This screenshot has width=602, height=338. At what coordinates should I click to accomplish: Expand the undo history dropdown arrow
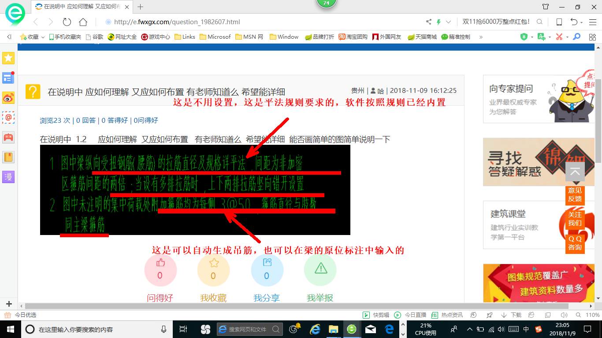coord(582,22)
